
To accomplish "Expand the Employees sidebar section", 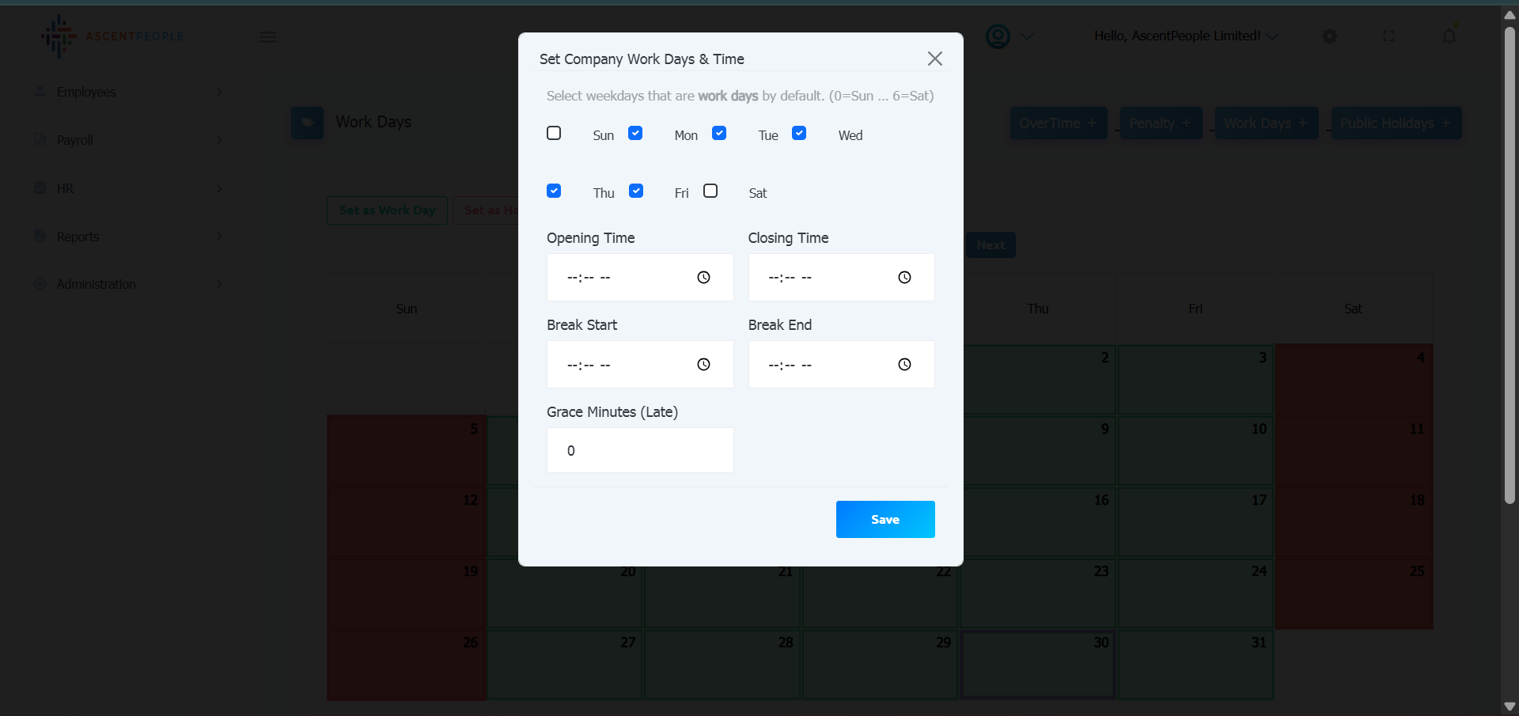I will click(127, 93).
